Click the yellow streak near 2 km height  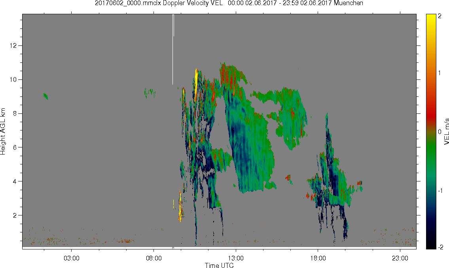180,206
